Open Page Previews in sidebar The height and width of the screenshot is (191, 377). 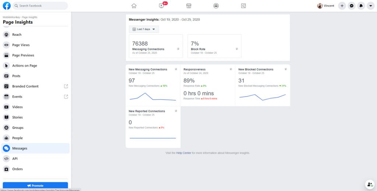(35, 55)
